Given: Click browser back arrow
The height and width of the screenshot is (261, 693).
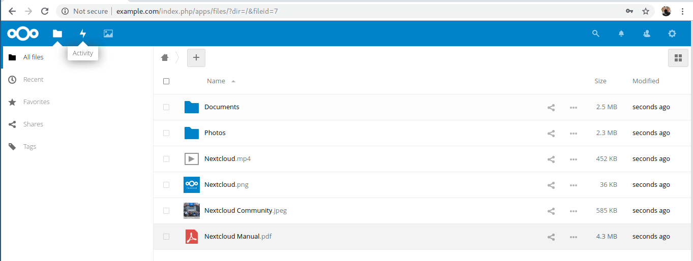Looking at the screenshot, I should [x=12, y=11].
